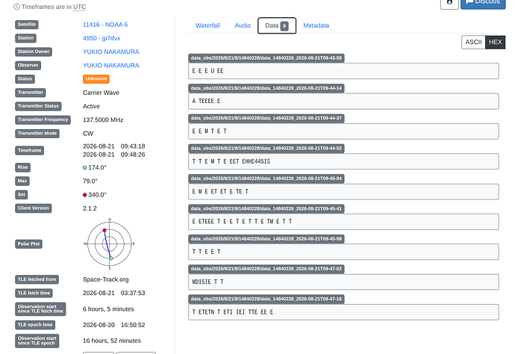Click the green rise azimuth dot
515x354 pixels.
coord(85,167)
